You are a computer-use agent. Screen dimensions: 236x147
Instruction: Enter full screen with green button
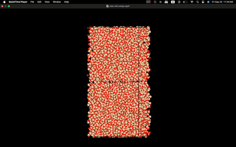(x=9, y=6)
